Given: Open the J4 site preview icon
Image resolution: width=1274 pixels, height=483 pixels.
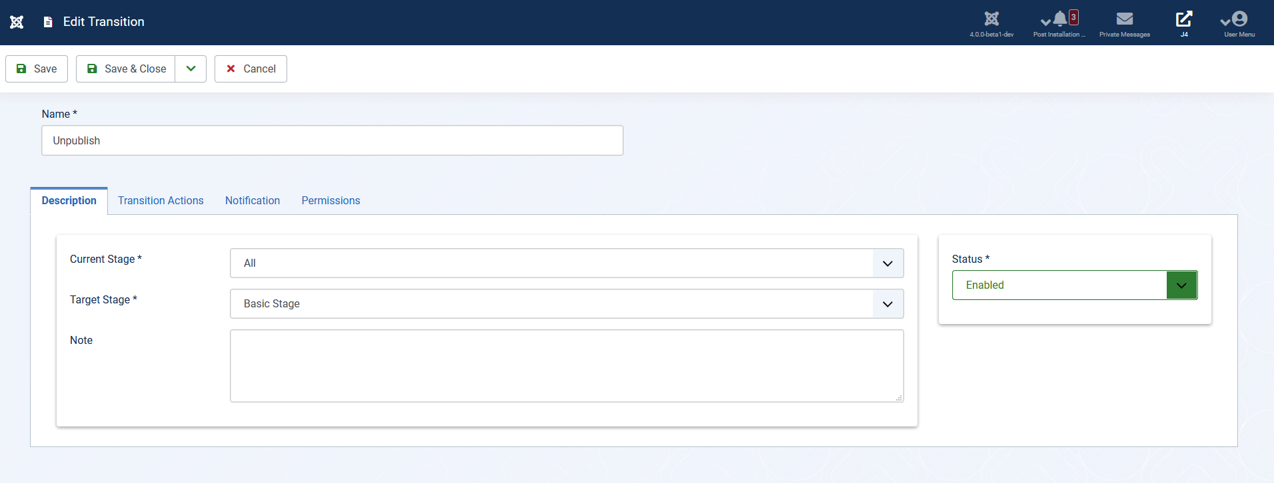Looking at the screenshot, I should coord(1184,19).
